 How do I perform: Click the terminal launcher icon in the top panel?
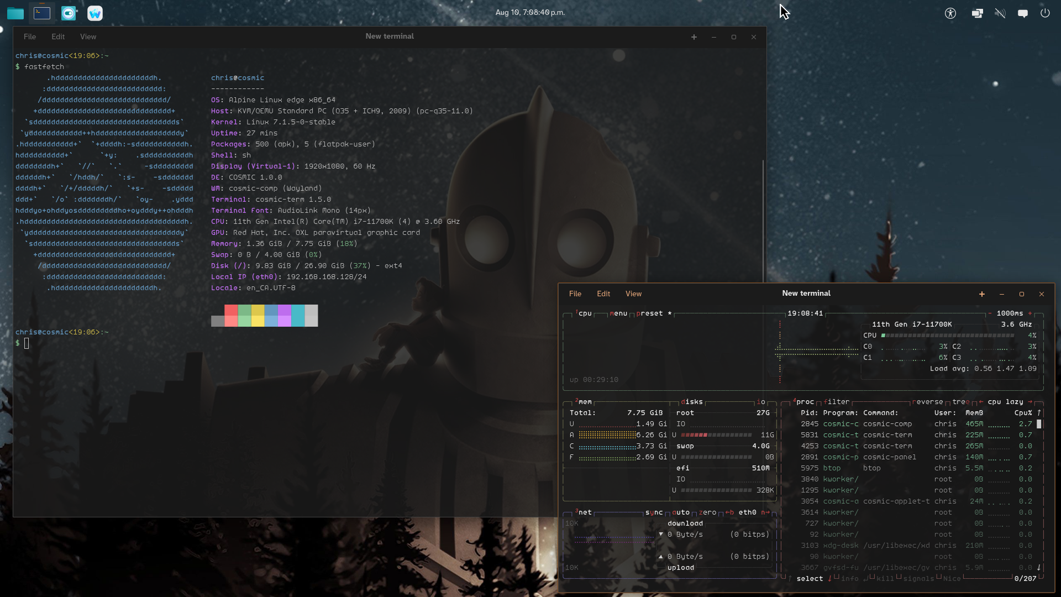click(x=42, y=13)
